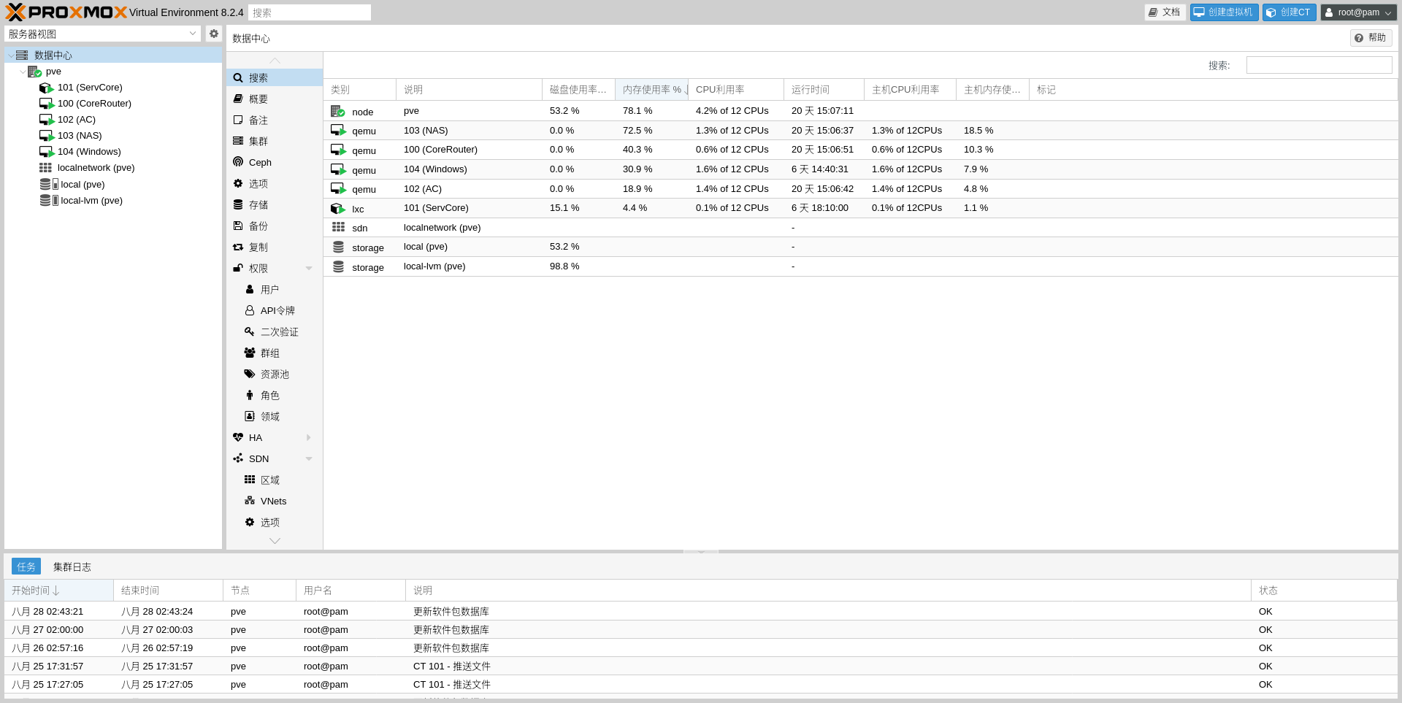The width and height of the screenshot is (1402, 703).
Task: Click the 创建虚拟机 button
Action: click(x=1223, y=12)
